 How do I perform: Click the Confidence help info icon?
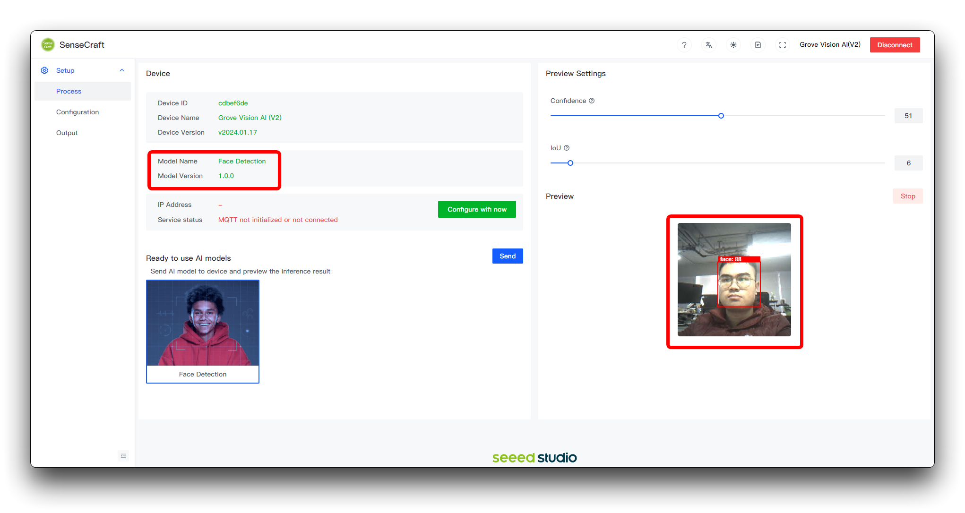[592, 101]
